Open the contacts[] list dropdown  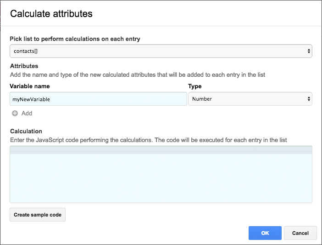coord(161,51)
